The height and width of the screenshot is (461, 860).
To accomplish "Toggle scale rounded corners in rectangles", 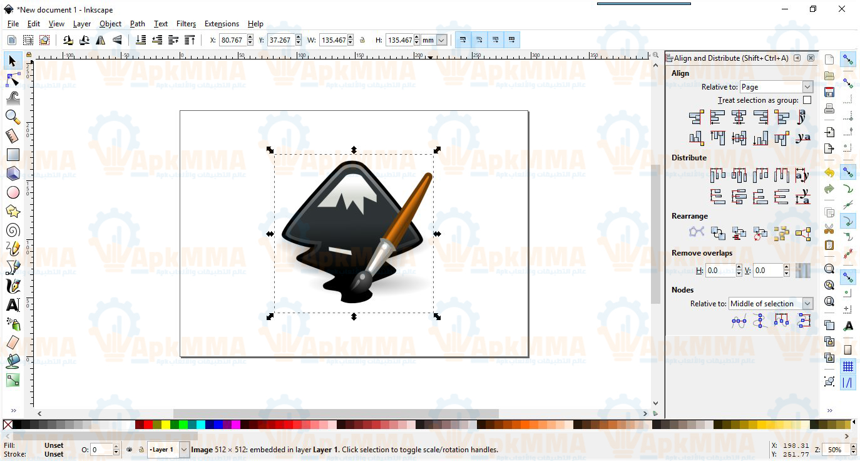I will tap(479, 40).
